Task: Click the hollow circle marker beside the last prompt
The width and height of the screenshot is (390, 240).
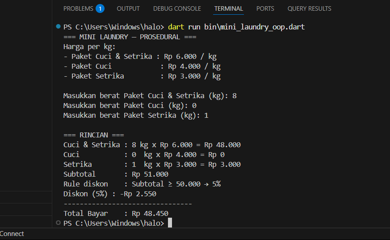Action: click(x=58, y=223)
